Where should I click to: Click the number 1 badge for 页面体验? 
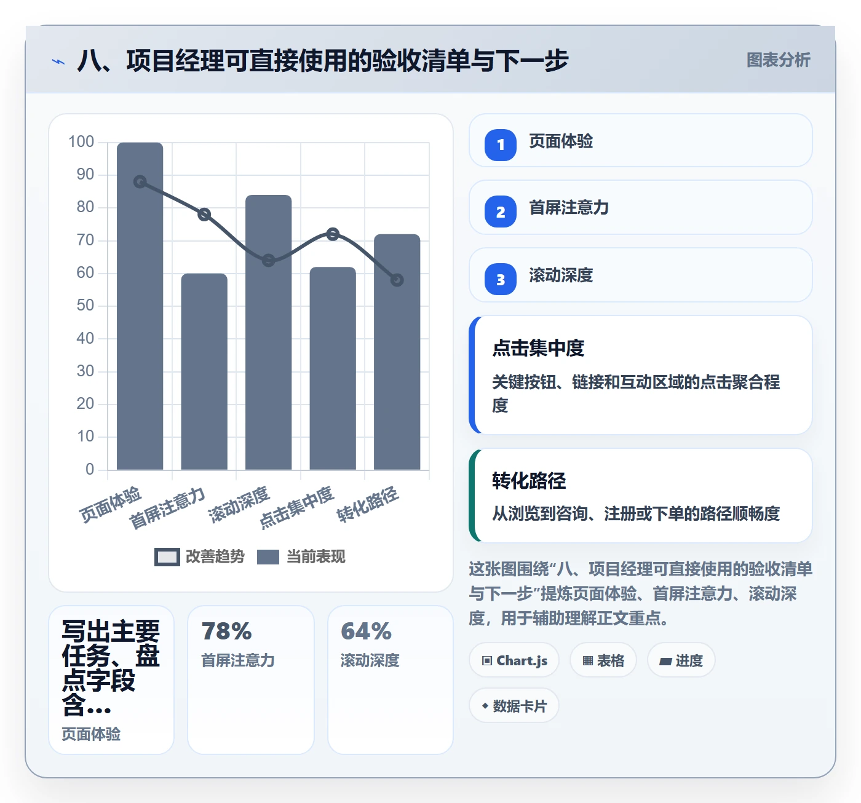(x=501, y=145)
